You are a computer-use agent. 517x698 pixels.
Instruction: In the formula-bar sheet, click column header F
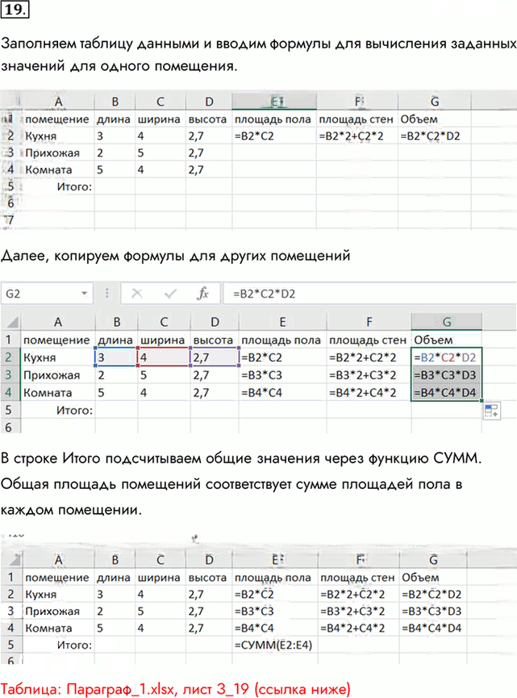369,322
